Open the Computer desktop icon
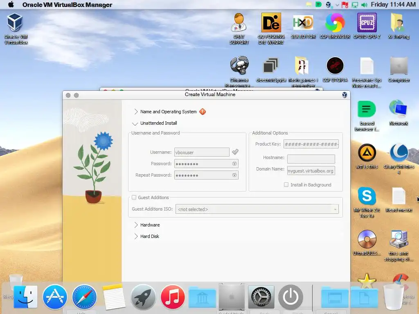 click(399, 69)
